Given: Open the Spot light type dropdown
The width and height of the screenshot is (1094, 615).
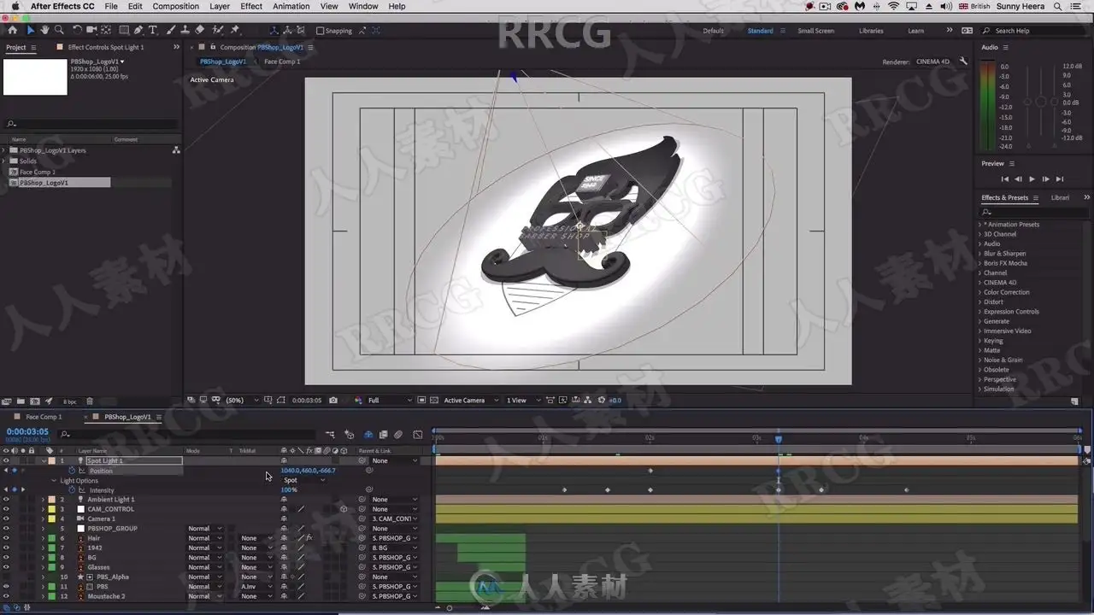Looking at the screenshot, I should [x=303, y=480].
